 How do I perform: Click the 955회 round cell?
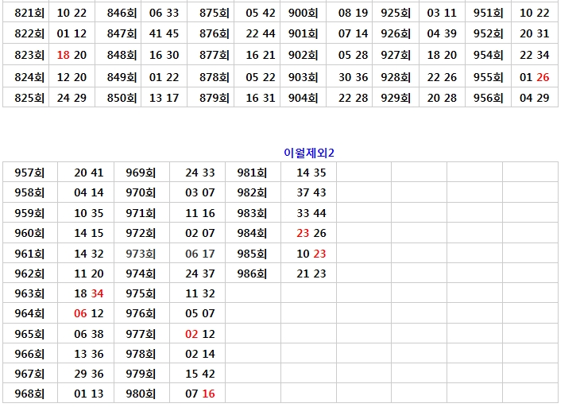coord(488,77)
